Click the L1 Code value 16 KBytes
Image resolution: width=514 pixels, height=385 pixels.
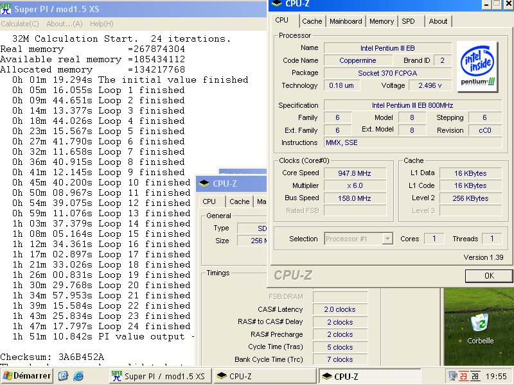click(x=470, y=185)
